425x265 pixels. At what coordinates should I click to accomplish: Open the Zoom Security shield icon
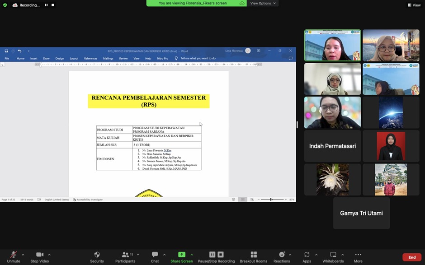(97, 255)
